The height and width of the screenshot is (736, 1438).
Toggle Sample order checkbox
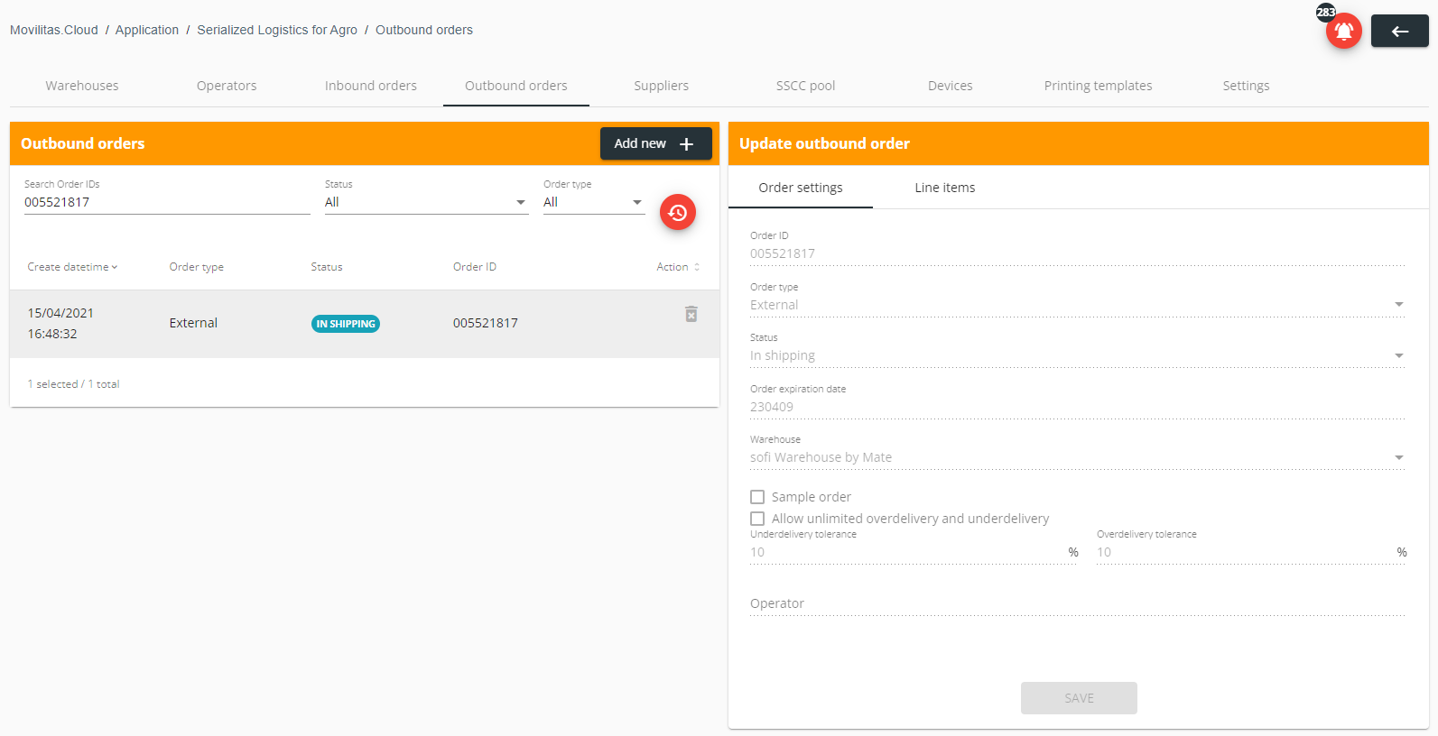click(x=757, y=497)
